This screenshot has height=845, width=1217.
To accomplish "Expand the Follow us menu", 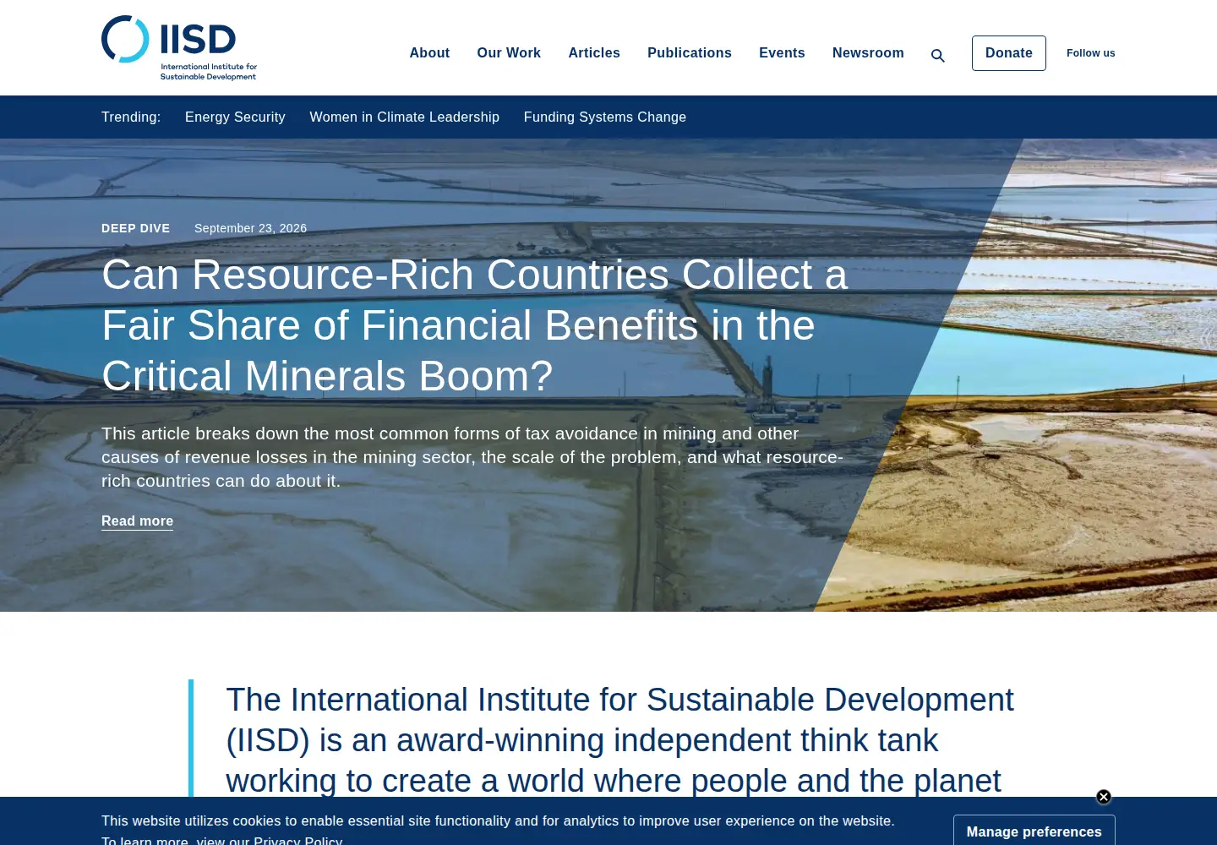I will tap(1091, 53).
